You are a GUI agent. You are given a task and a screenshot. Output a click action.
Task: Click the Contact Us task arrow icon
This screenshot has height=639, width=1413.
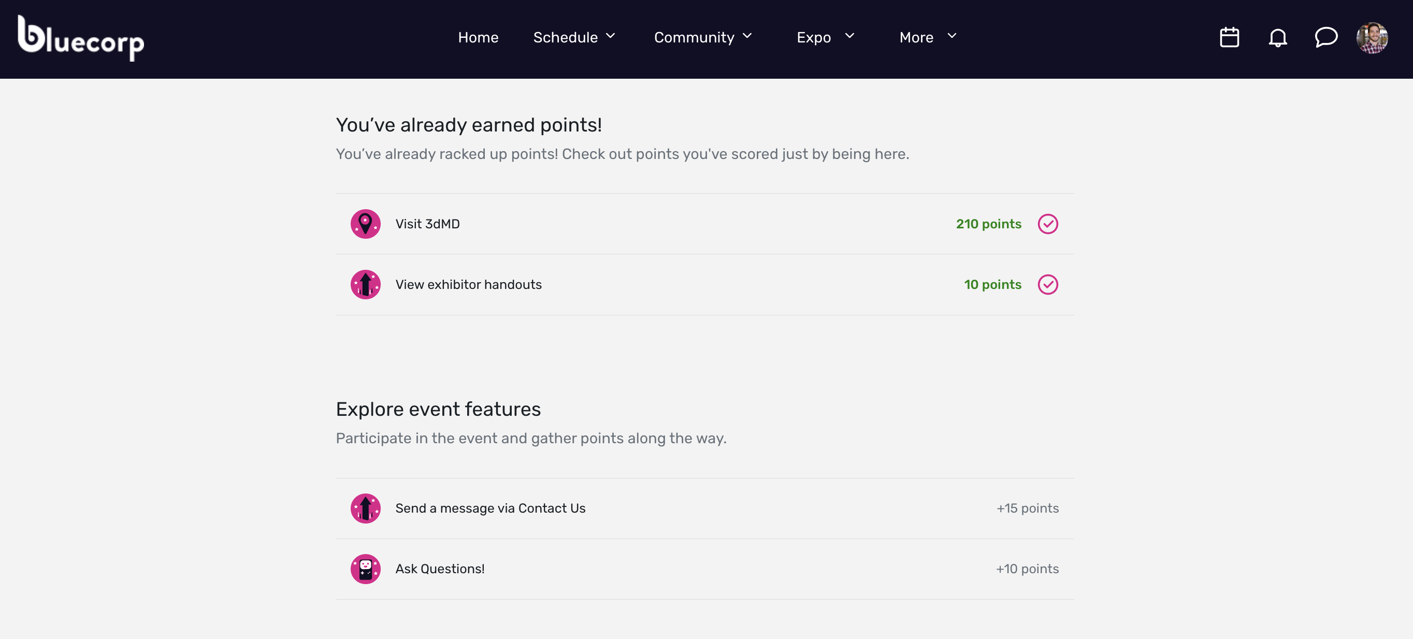click(365, 508)
